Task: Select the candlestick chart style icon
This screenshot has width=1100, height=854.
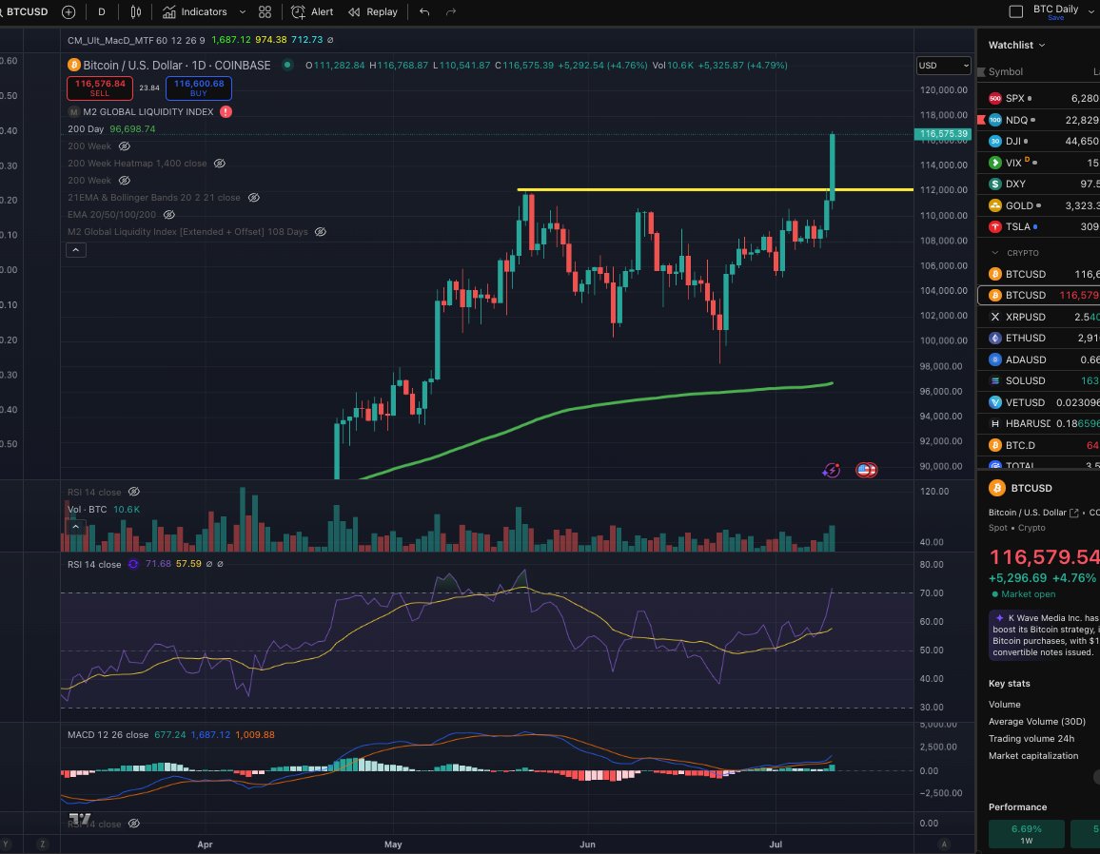Action: (136, 12)
